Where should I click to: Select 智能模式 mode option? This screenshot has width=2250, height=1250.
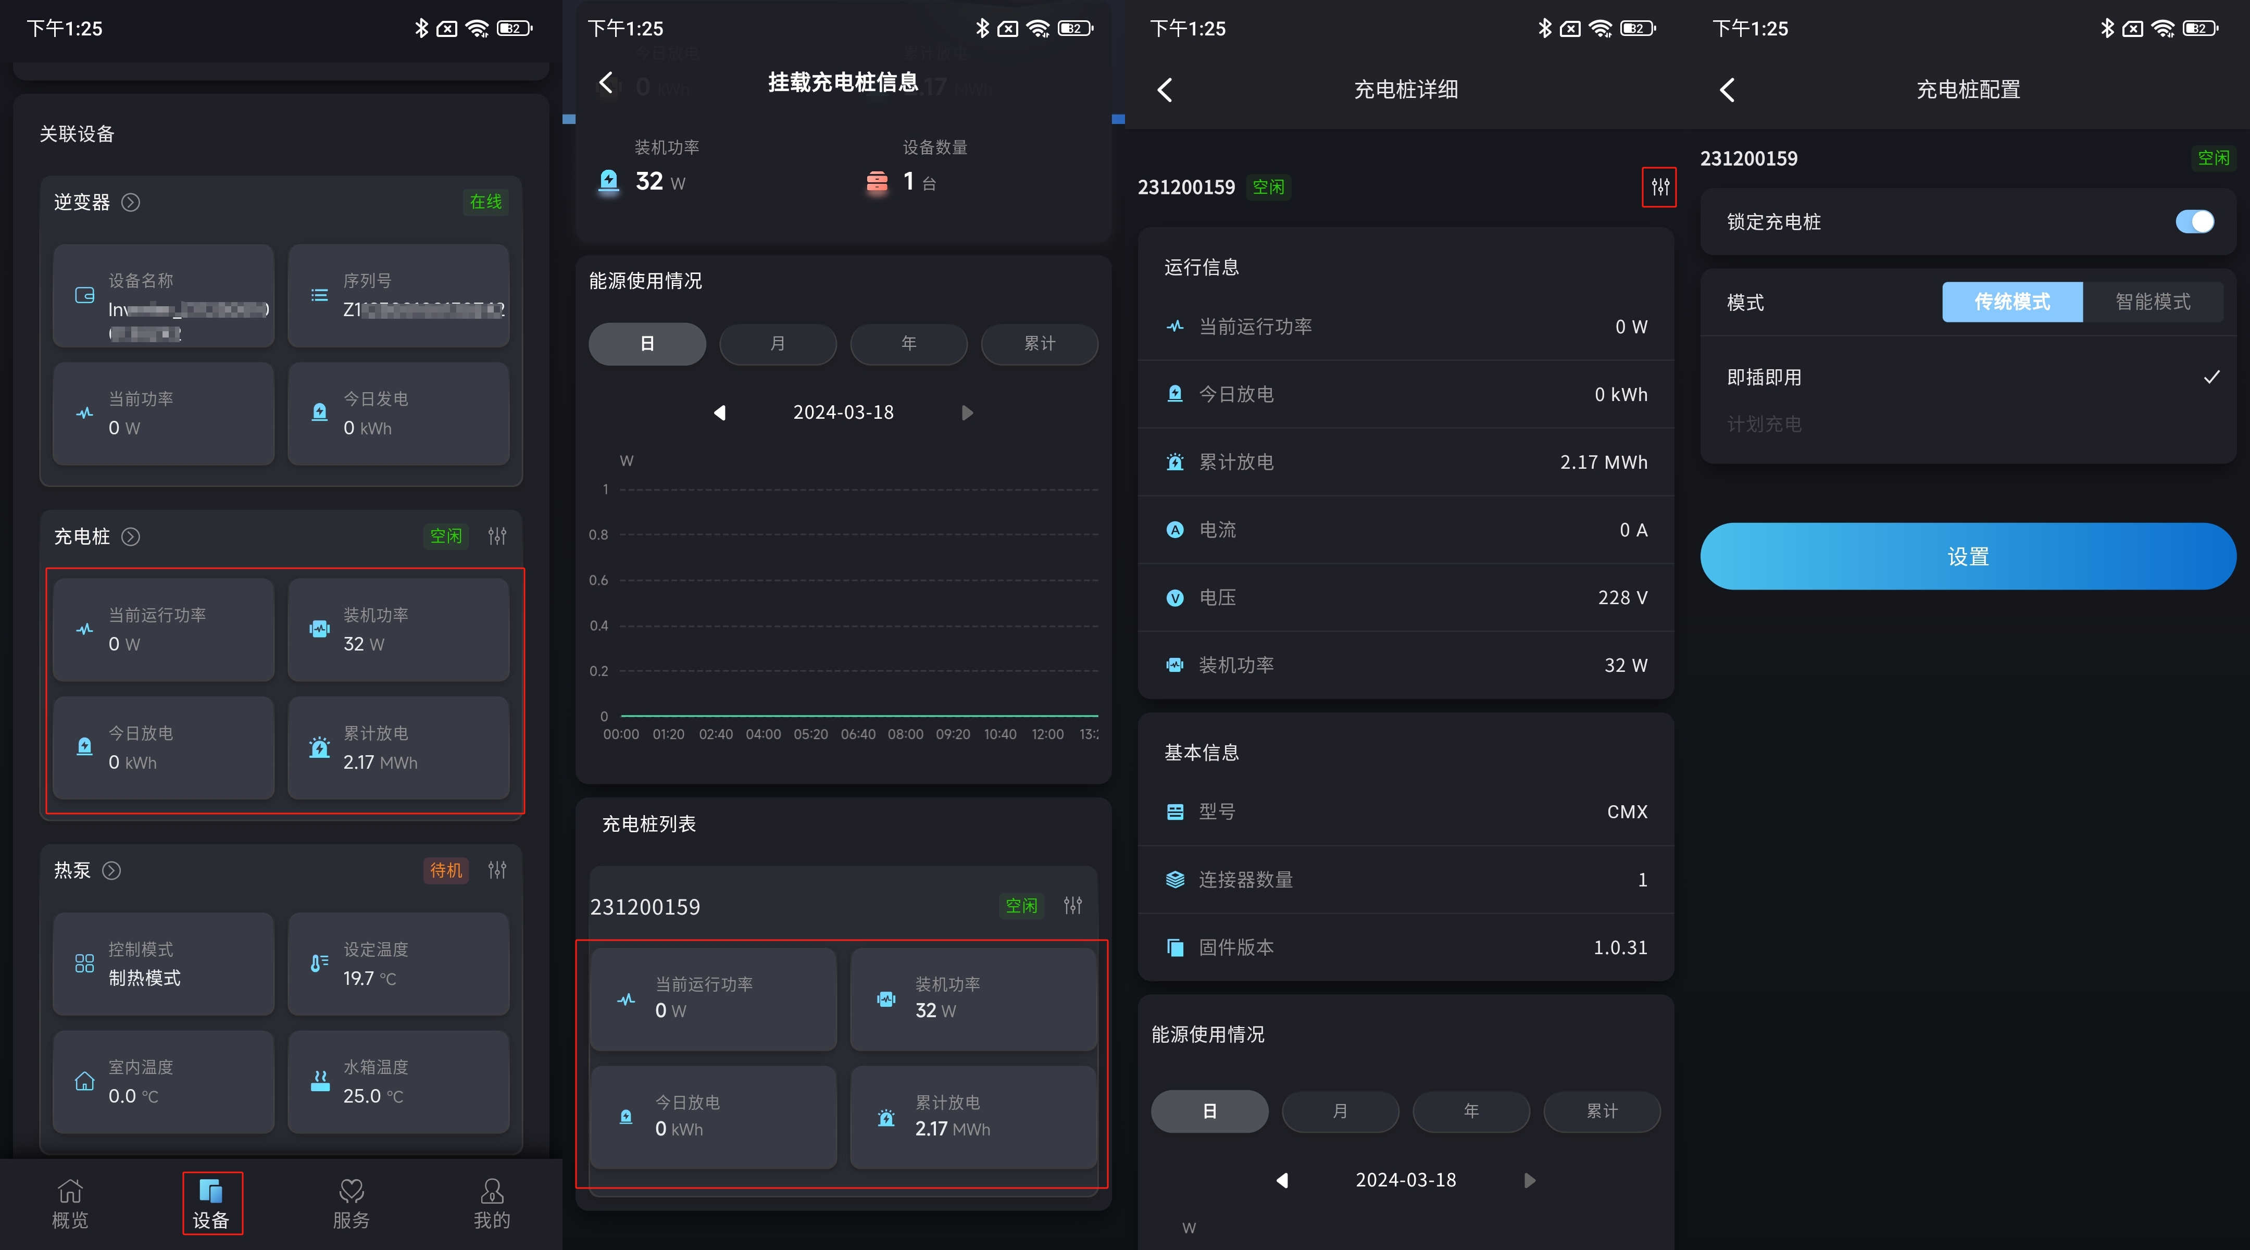(2152, 302)
